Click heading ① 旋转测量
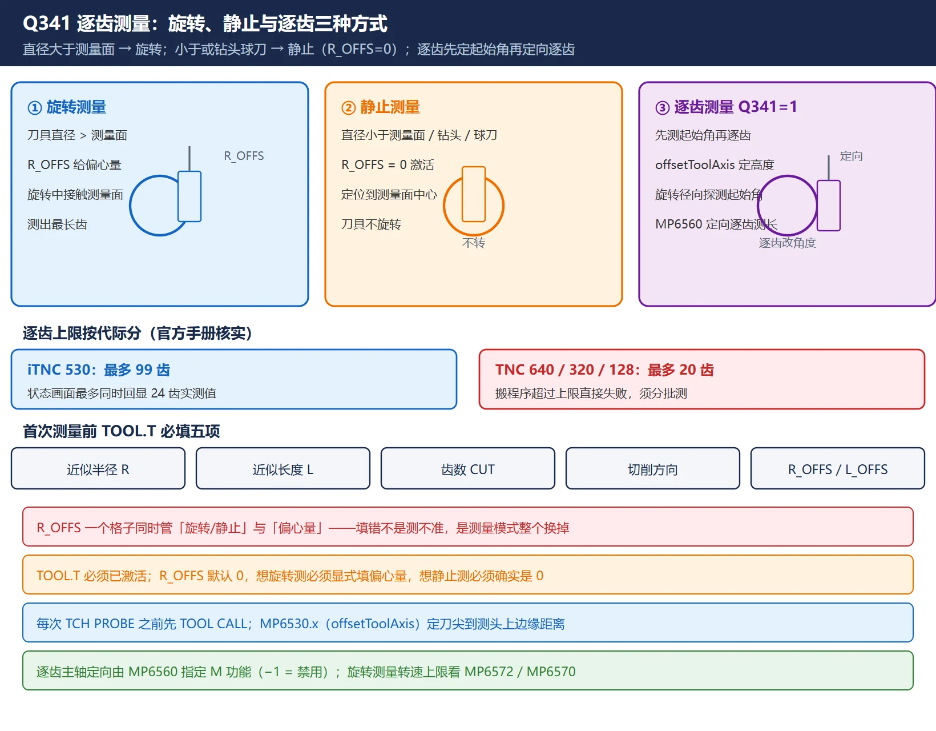This screenshot has height=731, width=936. point(67,107)
